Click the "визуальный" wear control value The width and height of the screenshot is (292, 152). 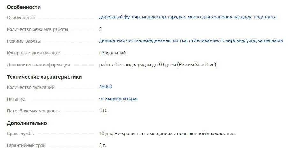(112, 53)
